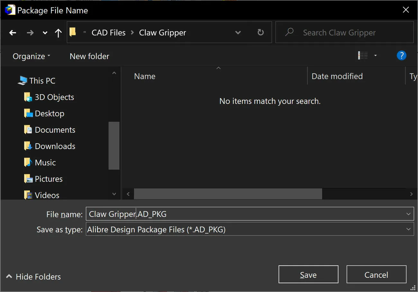Expand the Save as type dropdown

pyautogui.click(x=408, y=229)
